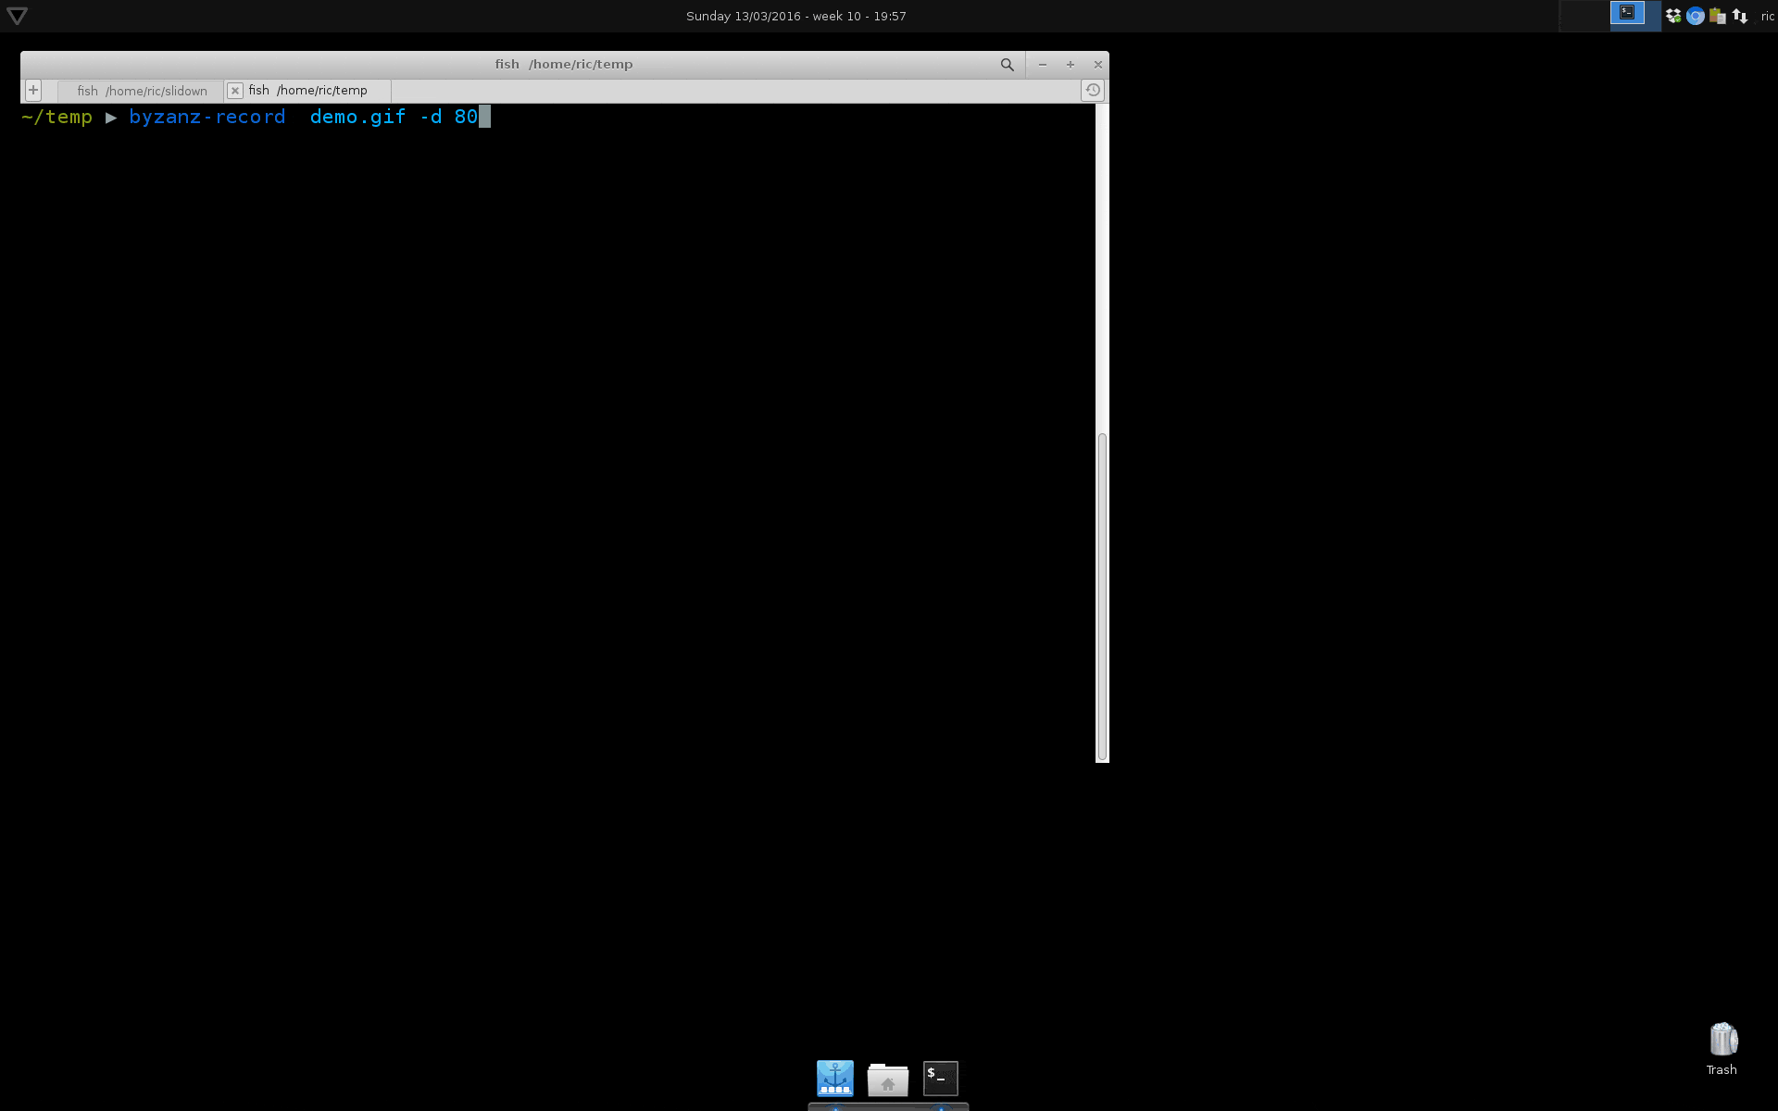Switch to the empty first workspace
The width and height of the screenshot is (1778, 1111).
point(1584,16)
